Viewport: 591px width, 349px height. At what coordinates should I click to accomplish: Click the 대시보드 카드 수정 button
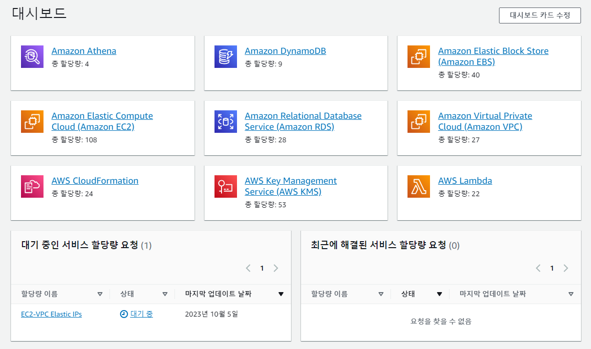pos(539,15)
